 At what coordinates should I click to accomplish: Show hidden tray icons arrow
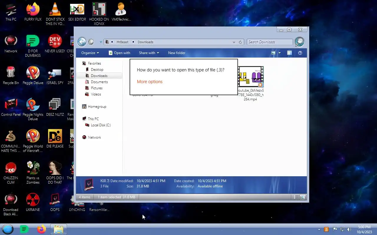[319, 229]
